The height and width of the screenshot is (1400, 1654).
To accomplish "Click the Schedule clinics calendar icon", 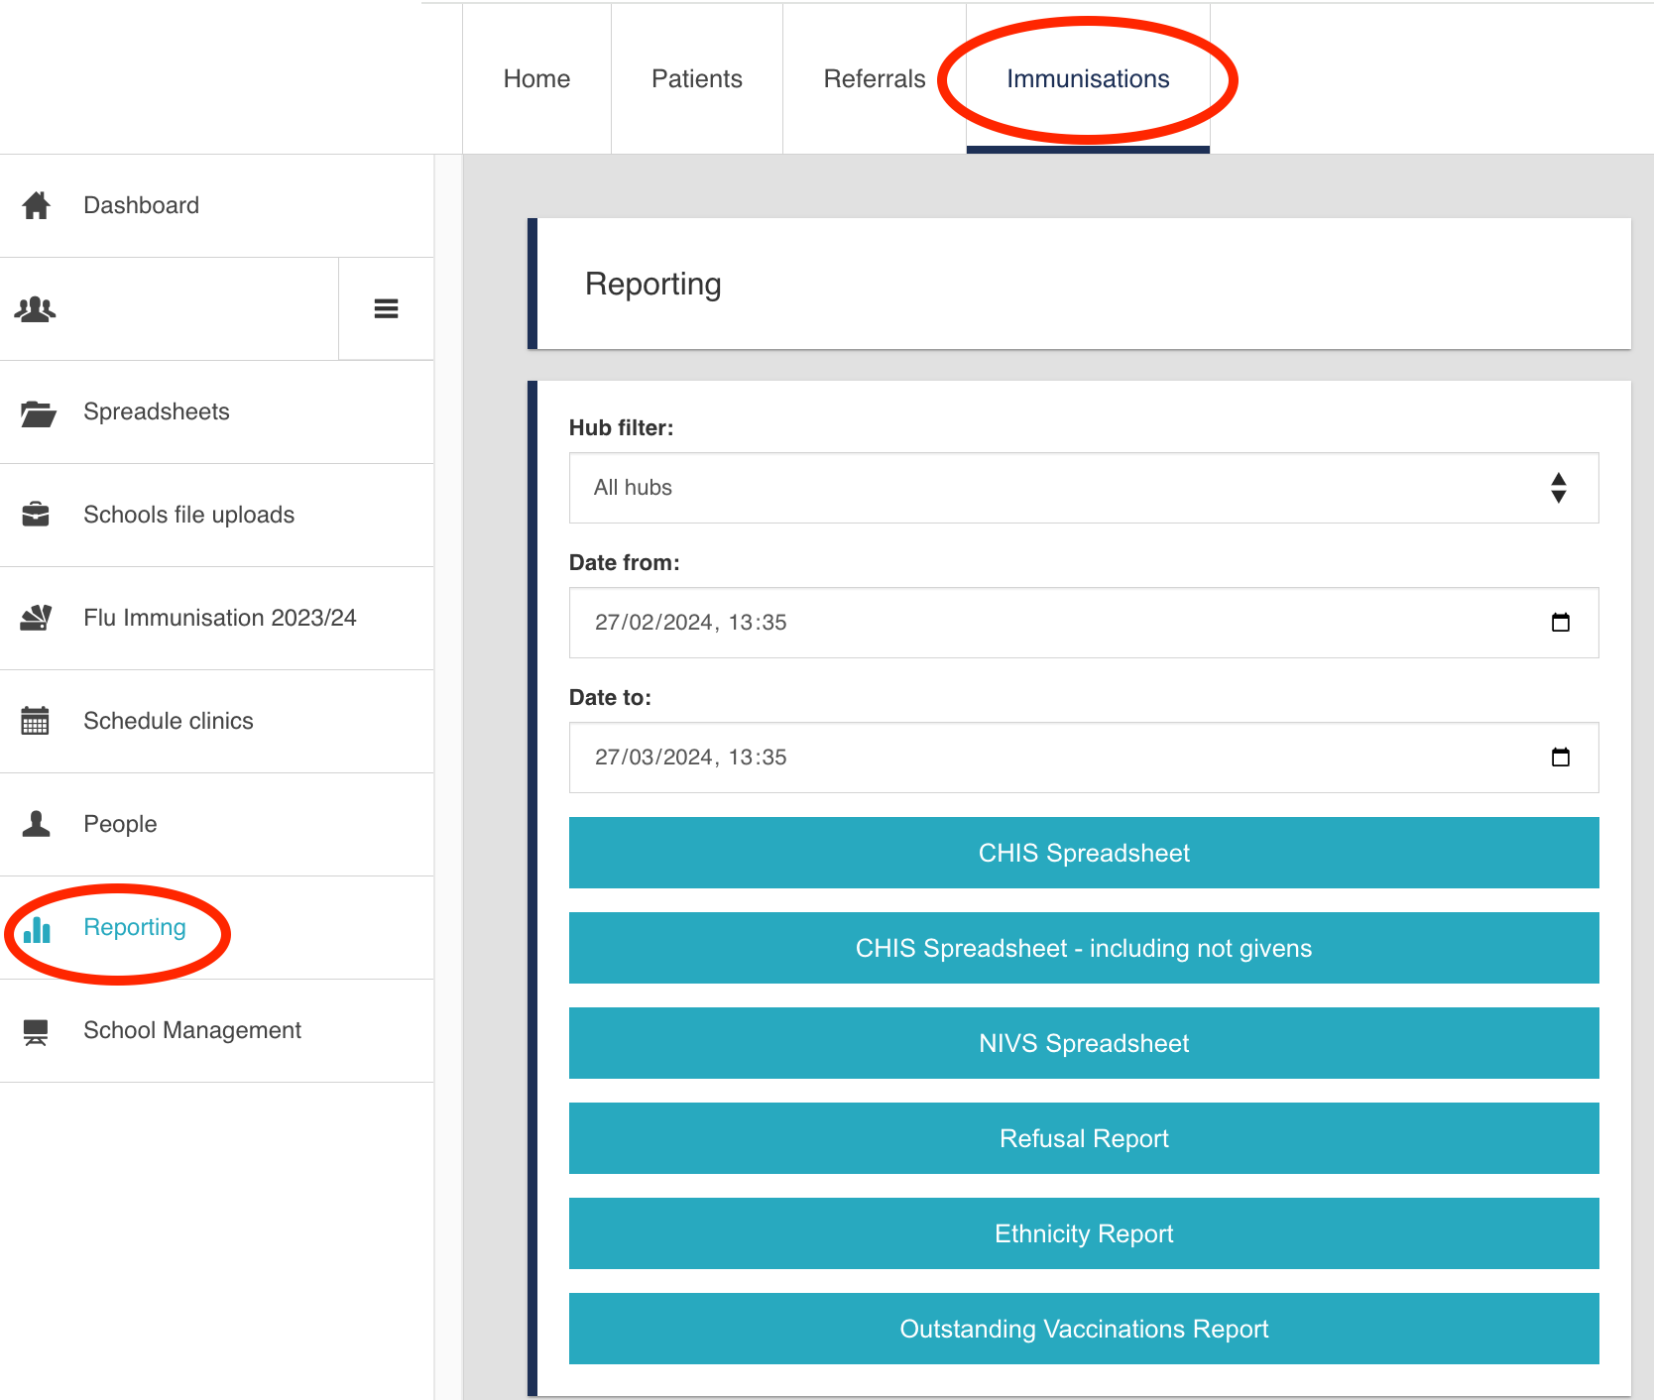I will click(36, 721).
